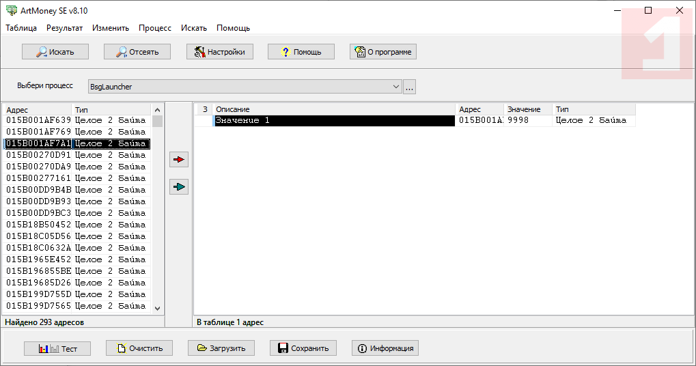Select address 015B18B50452 row
This screenshot has width=696, height=366.
click(x=77, y=225)
